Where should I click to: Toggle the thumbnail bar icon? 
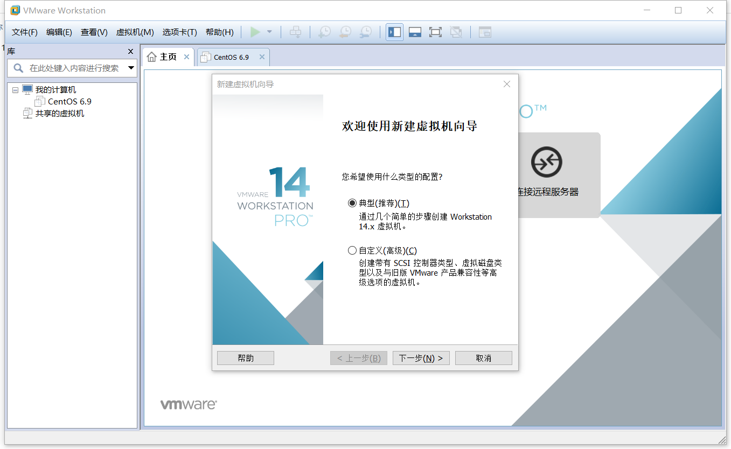pos(415,32)
